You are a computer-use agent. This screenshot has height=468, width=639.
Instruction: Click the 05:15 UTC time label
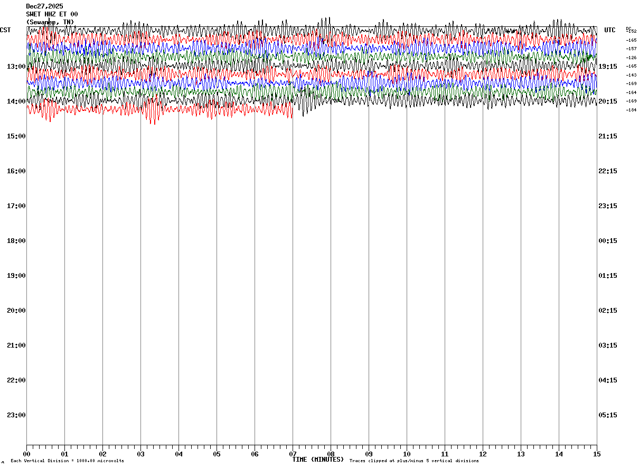tap(608, 415)
